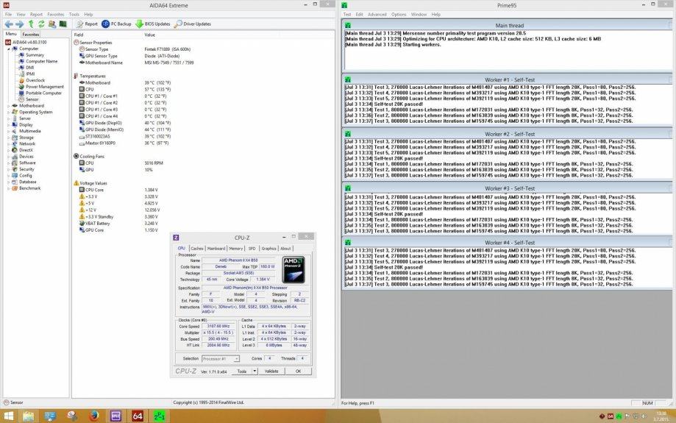
Task: Expand the Network tree node
Action: coord(8,143)
